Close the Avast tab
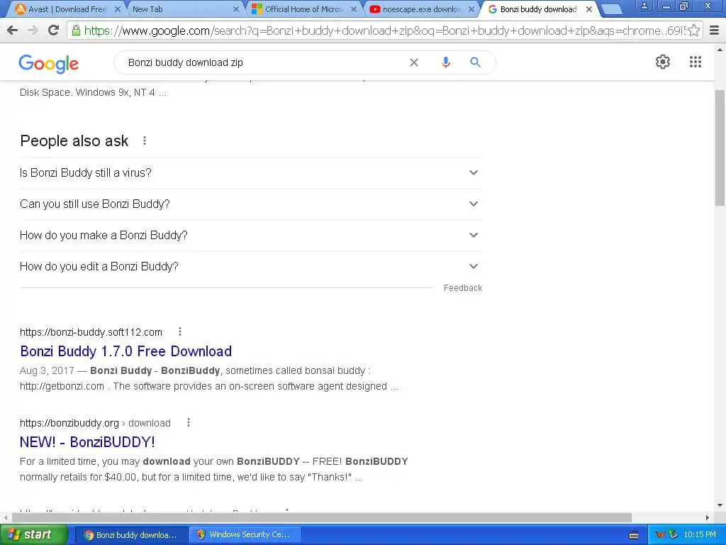Viewport: 726px width, 545px height. click(x=118, y=9)
